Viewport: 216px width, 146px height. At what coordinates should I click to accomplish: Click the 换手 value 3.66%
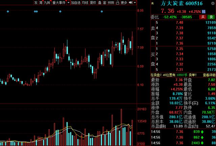(x=210, y=99)
